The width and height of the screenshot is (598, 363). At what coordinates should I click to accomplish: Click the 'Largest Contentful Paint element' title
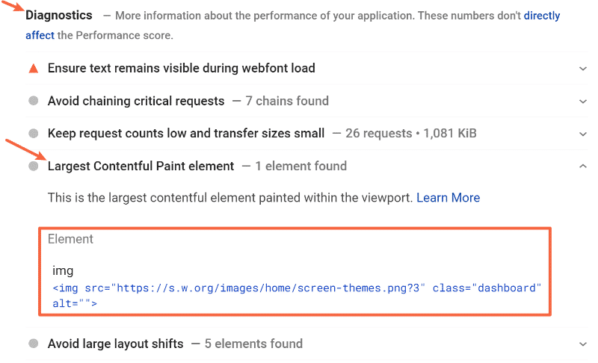(141, 166)
